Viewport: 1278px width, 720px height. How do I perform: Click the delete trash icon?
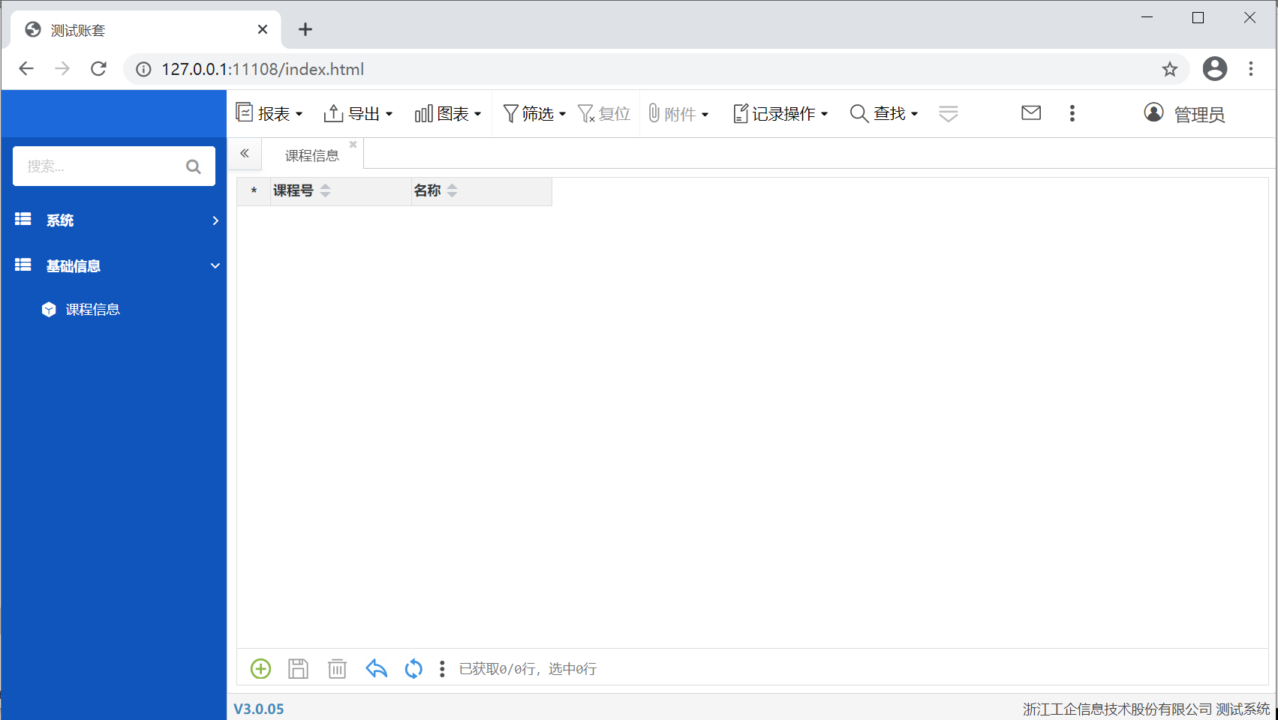pyautogui.click(x=337, y=668)
